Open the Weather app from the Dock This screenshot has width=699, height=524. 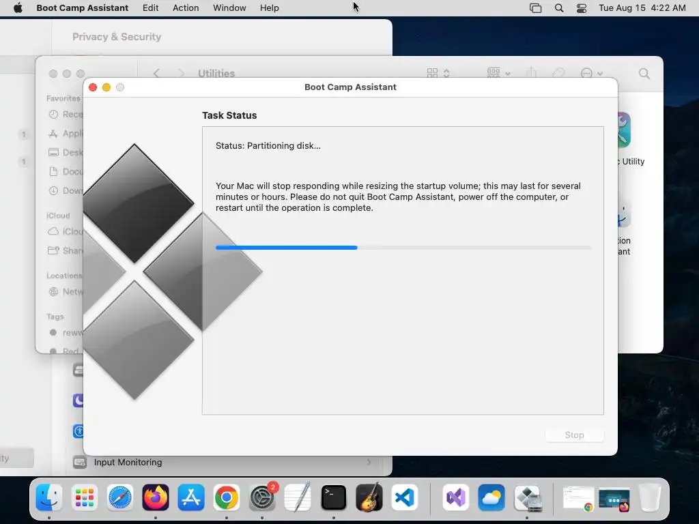tap(491, 497)
